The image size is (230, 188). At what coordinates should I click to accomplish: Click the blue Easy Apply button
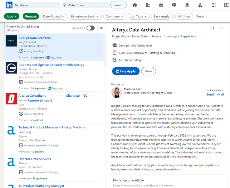126,71
